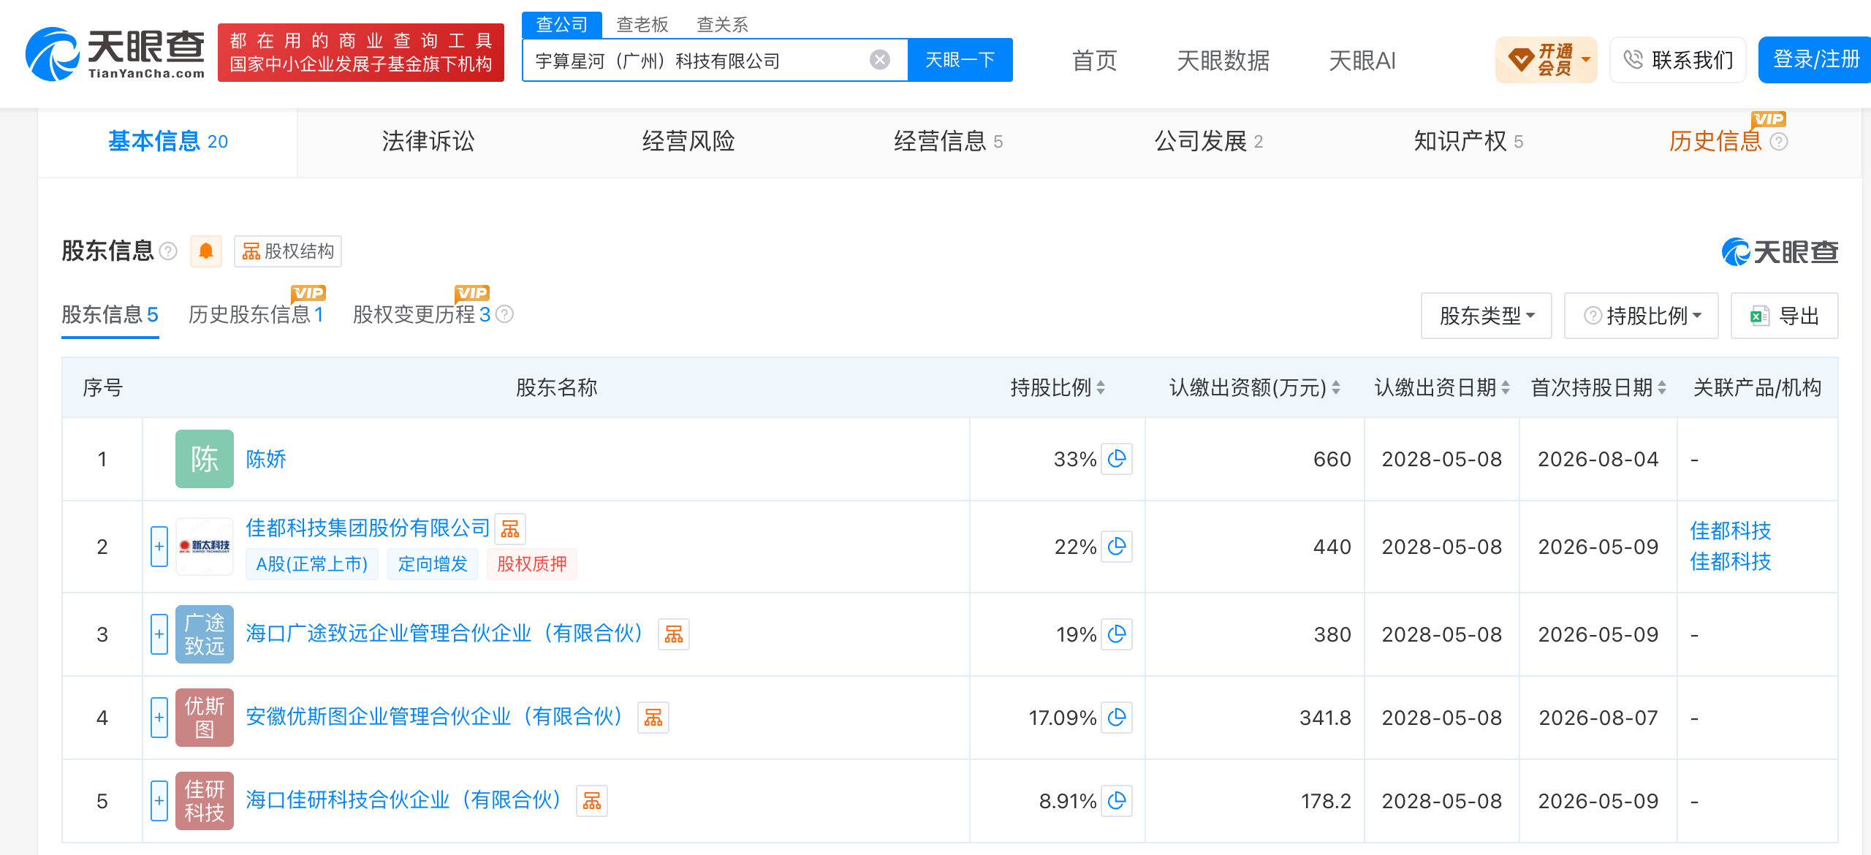Click the 广途致远 avatar tile

tap(205, 634)
